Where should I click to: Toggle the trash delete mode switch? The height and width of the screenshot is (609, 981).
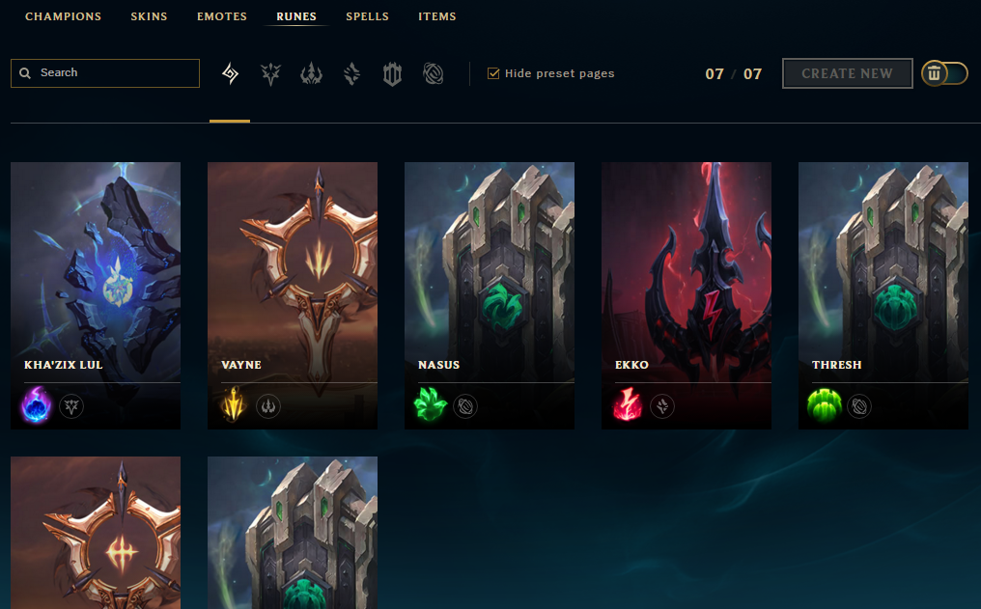point(944,73)
